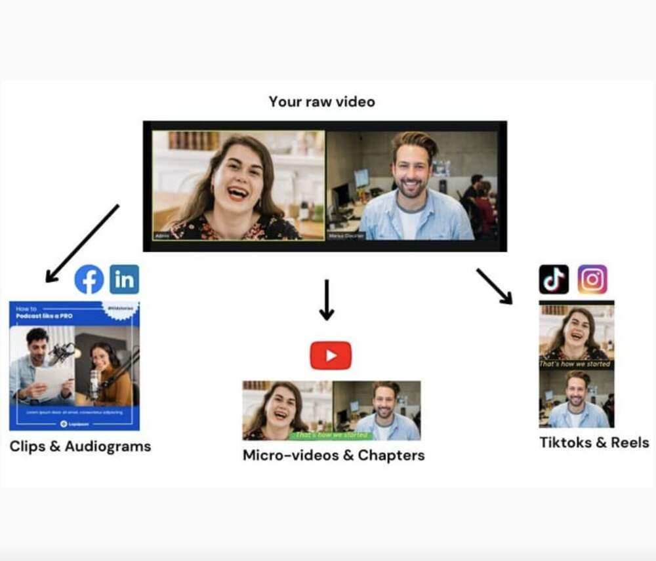Click the Instagram logo icon
The height and width of the screenshot is (561, 656).
(x=592, y=279)
